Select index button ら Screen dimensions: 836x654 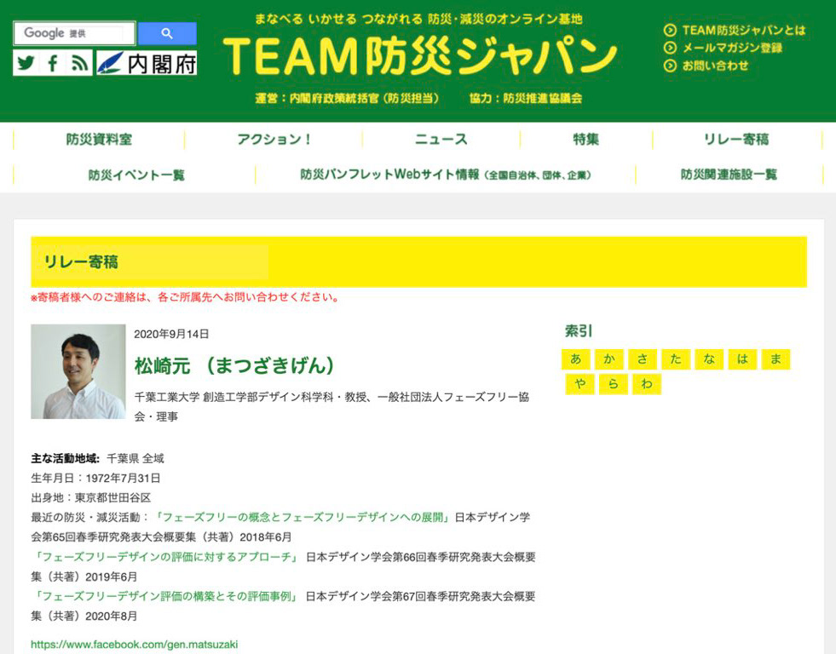tap(613, 384)
